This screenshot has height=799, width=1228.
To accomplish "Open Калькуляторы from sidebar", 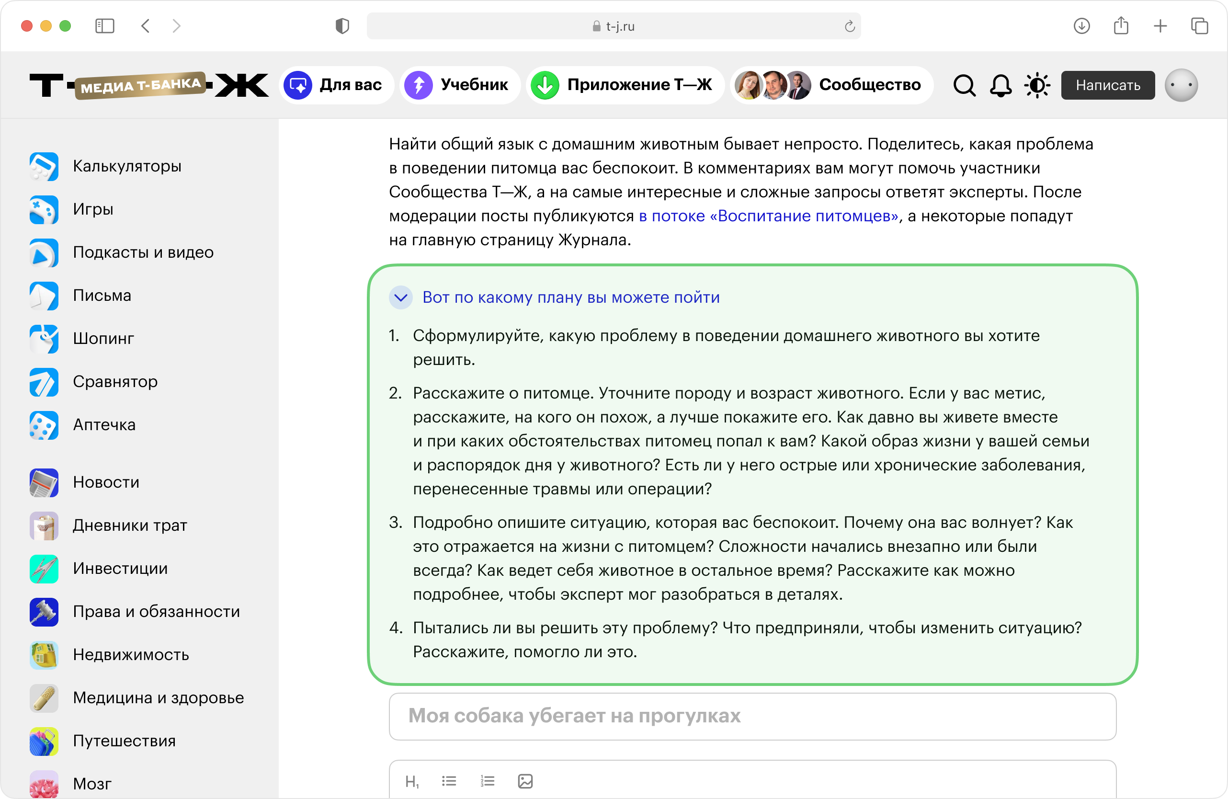I will [x=127, y=166].
